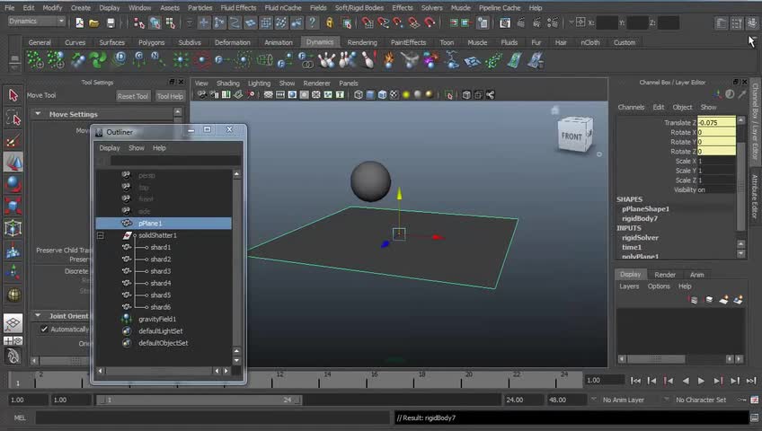Click the fire effect shelf icon
This screenshot has width=762, height=431.
coord(389,60)
